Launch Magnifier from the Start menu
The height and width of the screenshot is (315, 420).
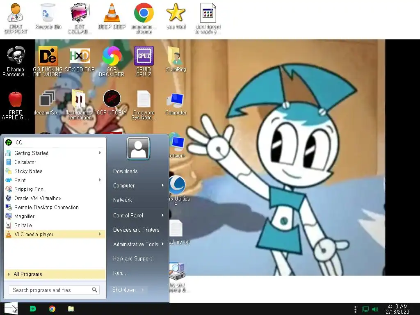[x=55, y=216]
